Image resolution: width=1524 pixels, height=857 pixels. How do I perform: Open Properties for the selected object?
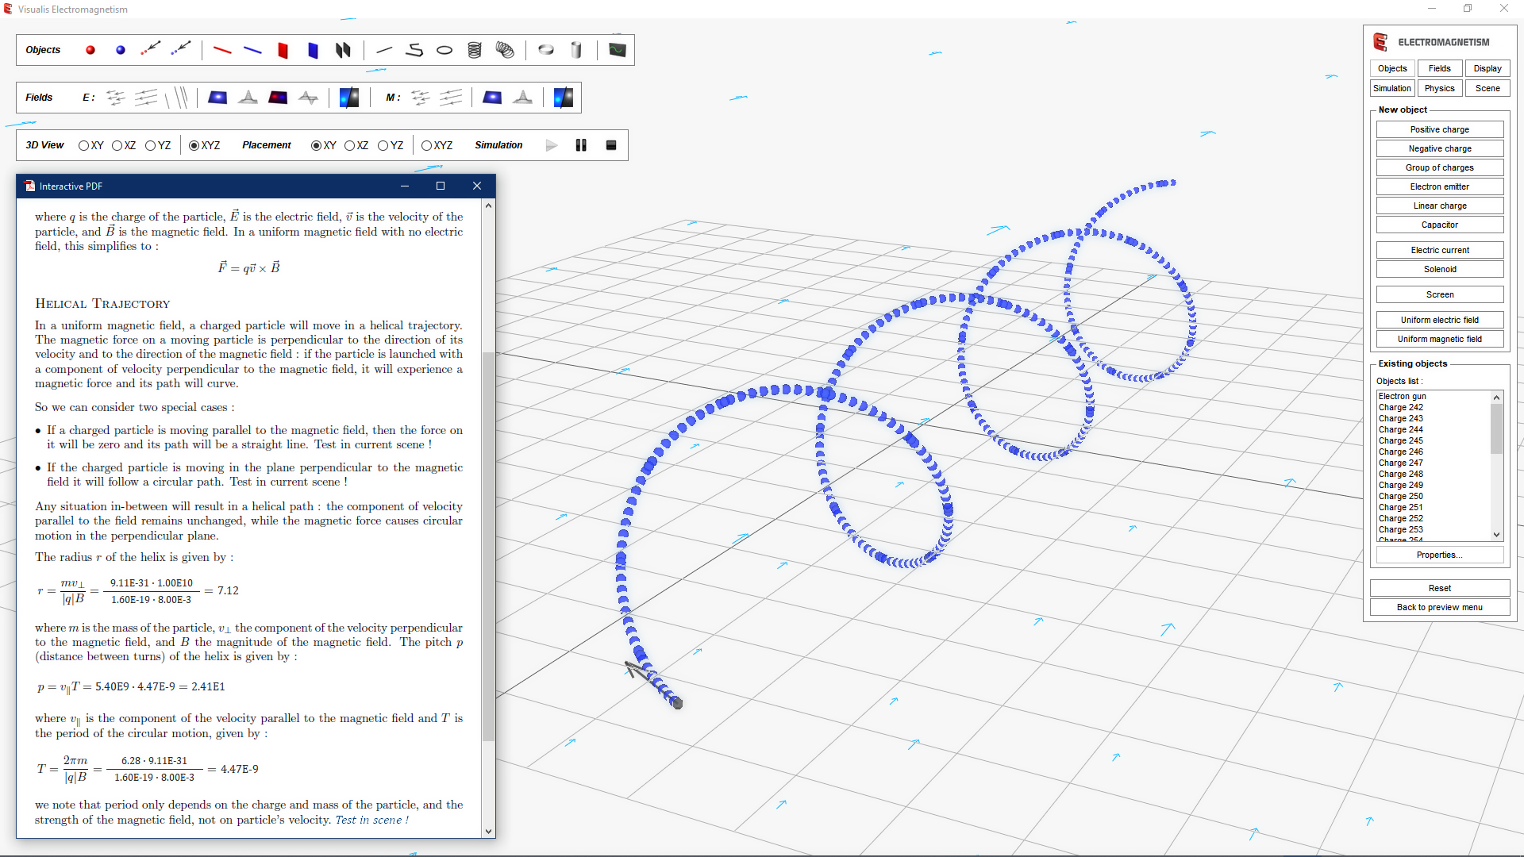tap(1438, 555)
